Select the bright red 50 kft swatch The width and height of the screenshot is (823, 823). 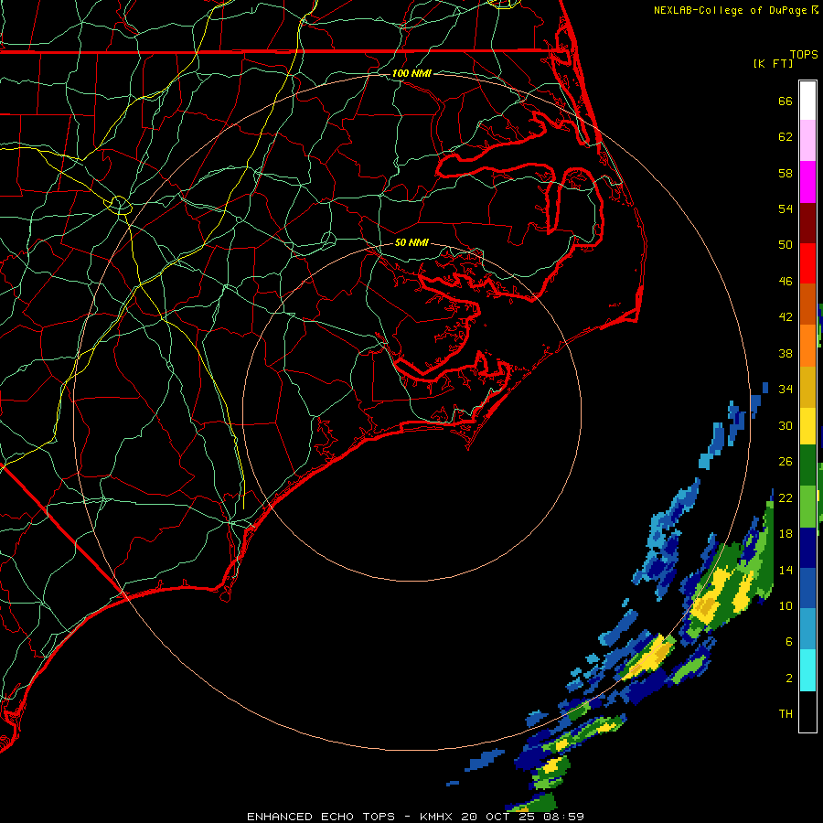point(807,263)
